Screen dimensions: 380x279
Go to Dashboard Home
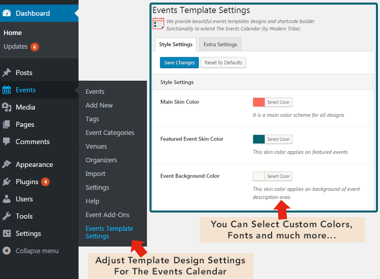pyautogui.click(x=13, y=33)
